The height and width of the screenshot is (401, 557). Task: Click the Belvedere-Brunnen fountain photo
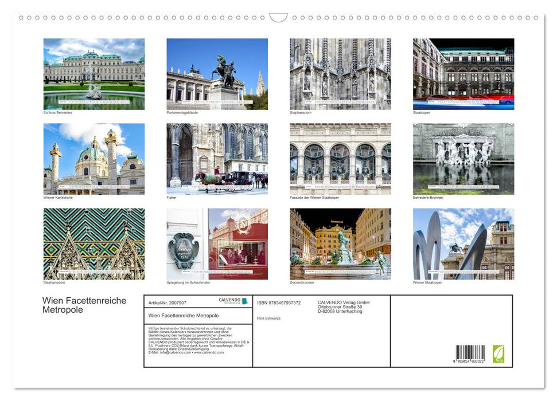[463, 158]
